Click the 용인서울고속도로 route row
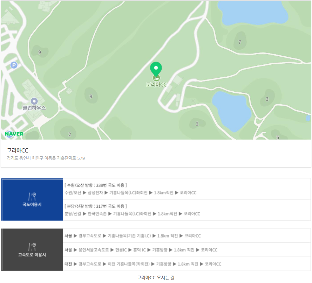The image size is (312, 283). (141, 250)
